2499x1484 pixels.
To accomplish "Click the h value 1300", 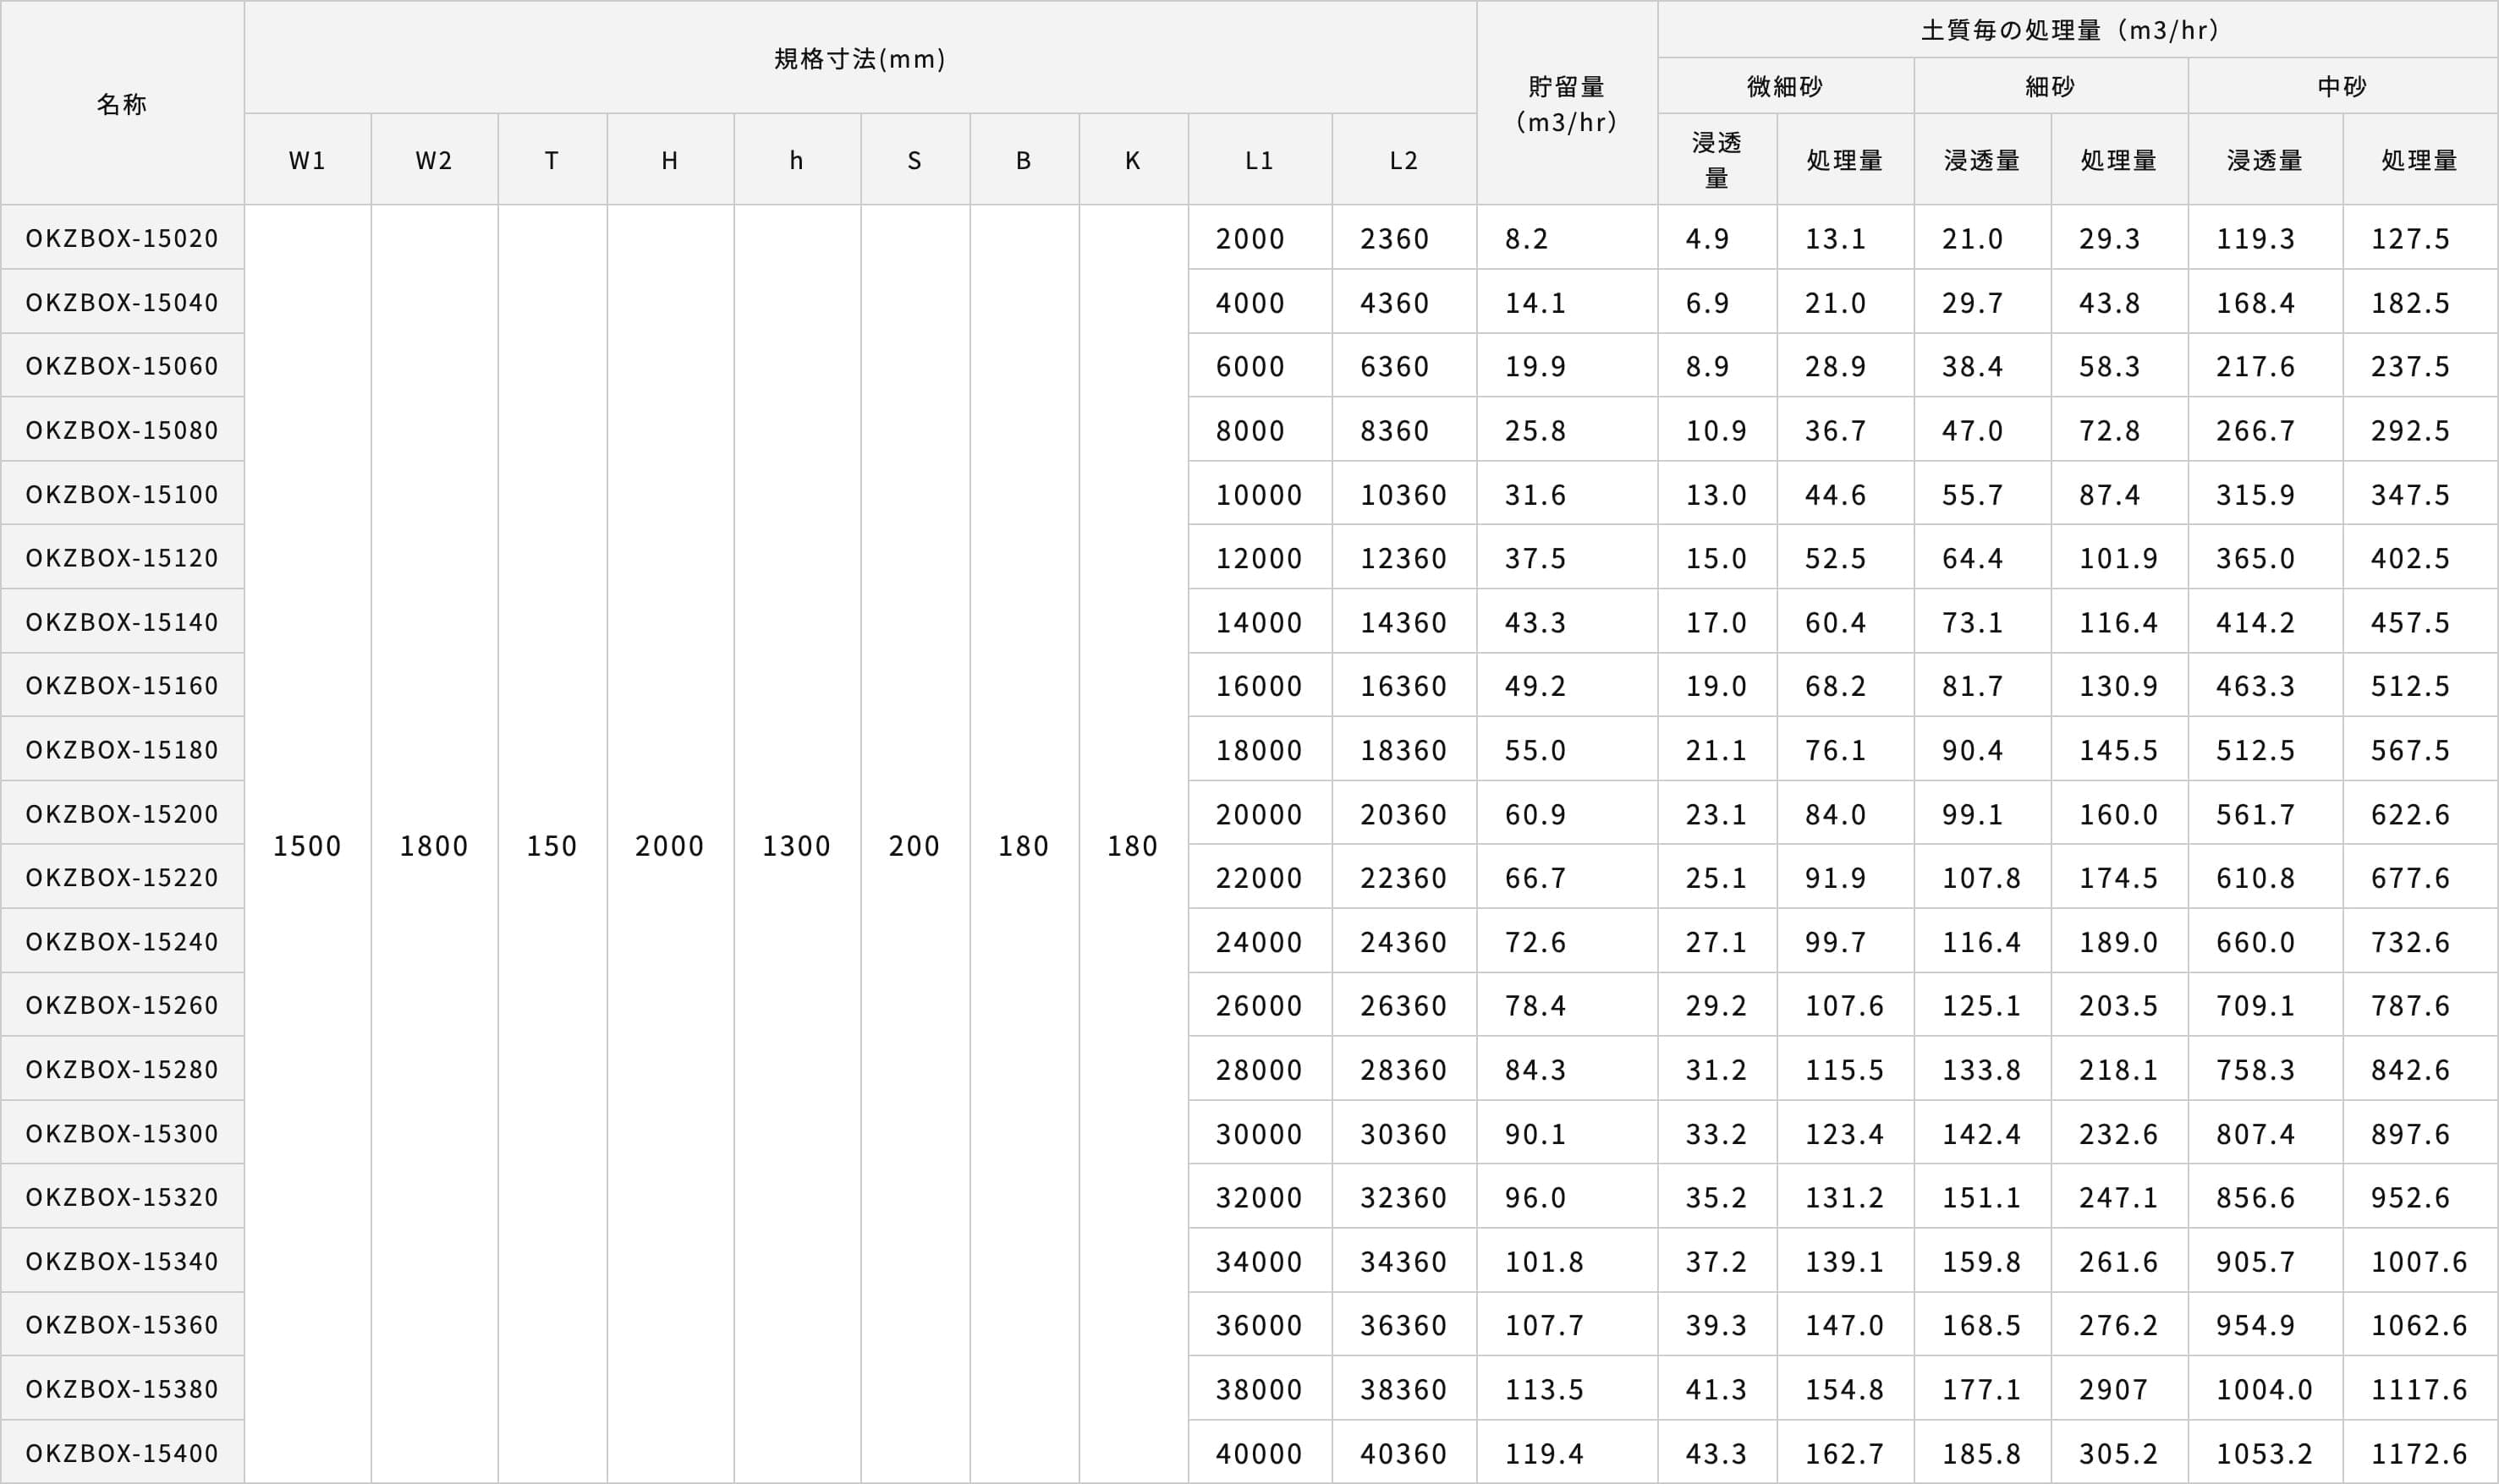I will click(x=796, y=846).
